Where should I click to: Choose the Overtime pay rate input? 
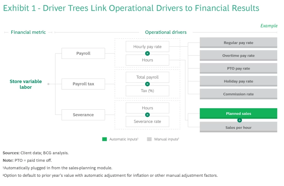(238, 56)
